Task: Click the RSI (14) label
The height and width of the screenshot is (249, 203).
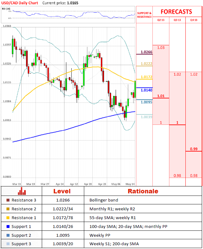Action: point(6,9)
